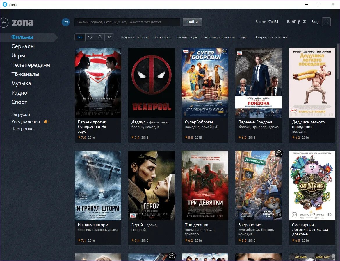Open the Популярные сверху sort dropdown
The width and height of the screenshot is (340, 261).
click(x=270, y=37)
